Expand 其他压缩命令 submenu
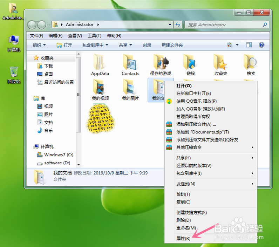The width and height of the screenshot is (279, 247). coord(216,147)
